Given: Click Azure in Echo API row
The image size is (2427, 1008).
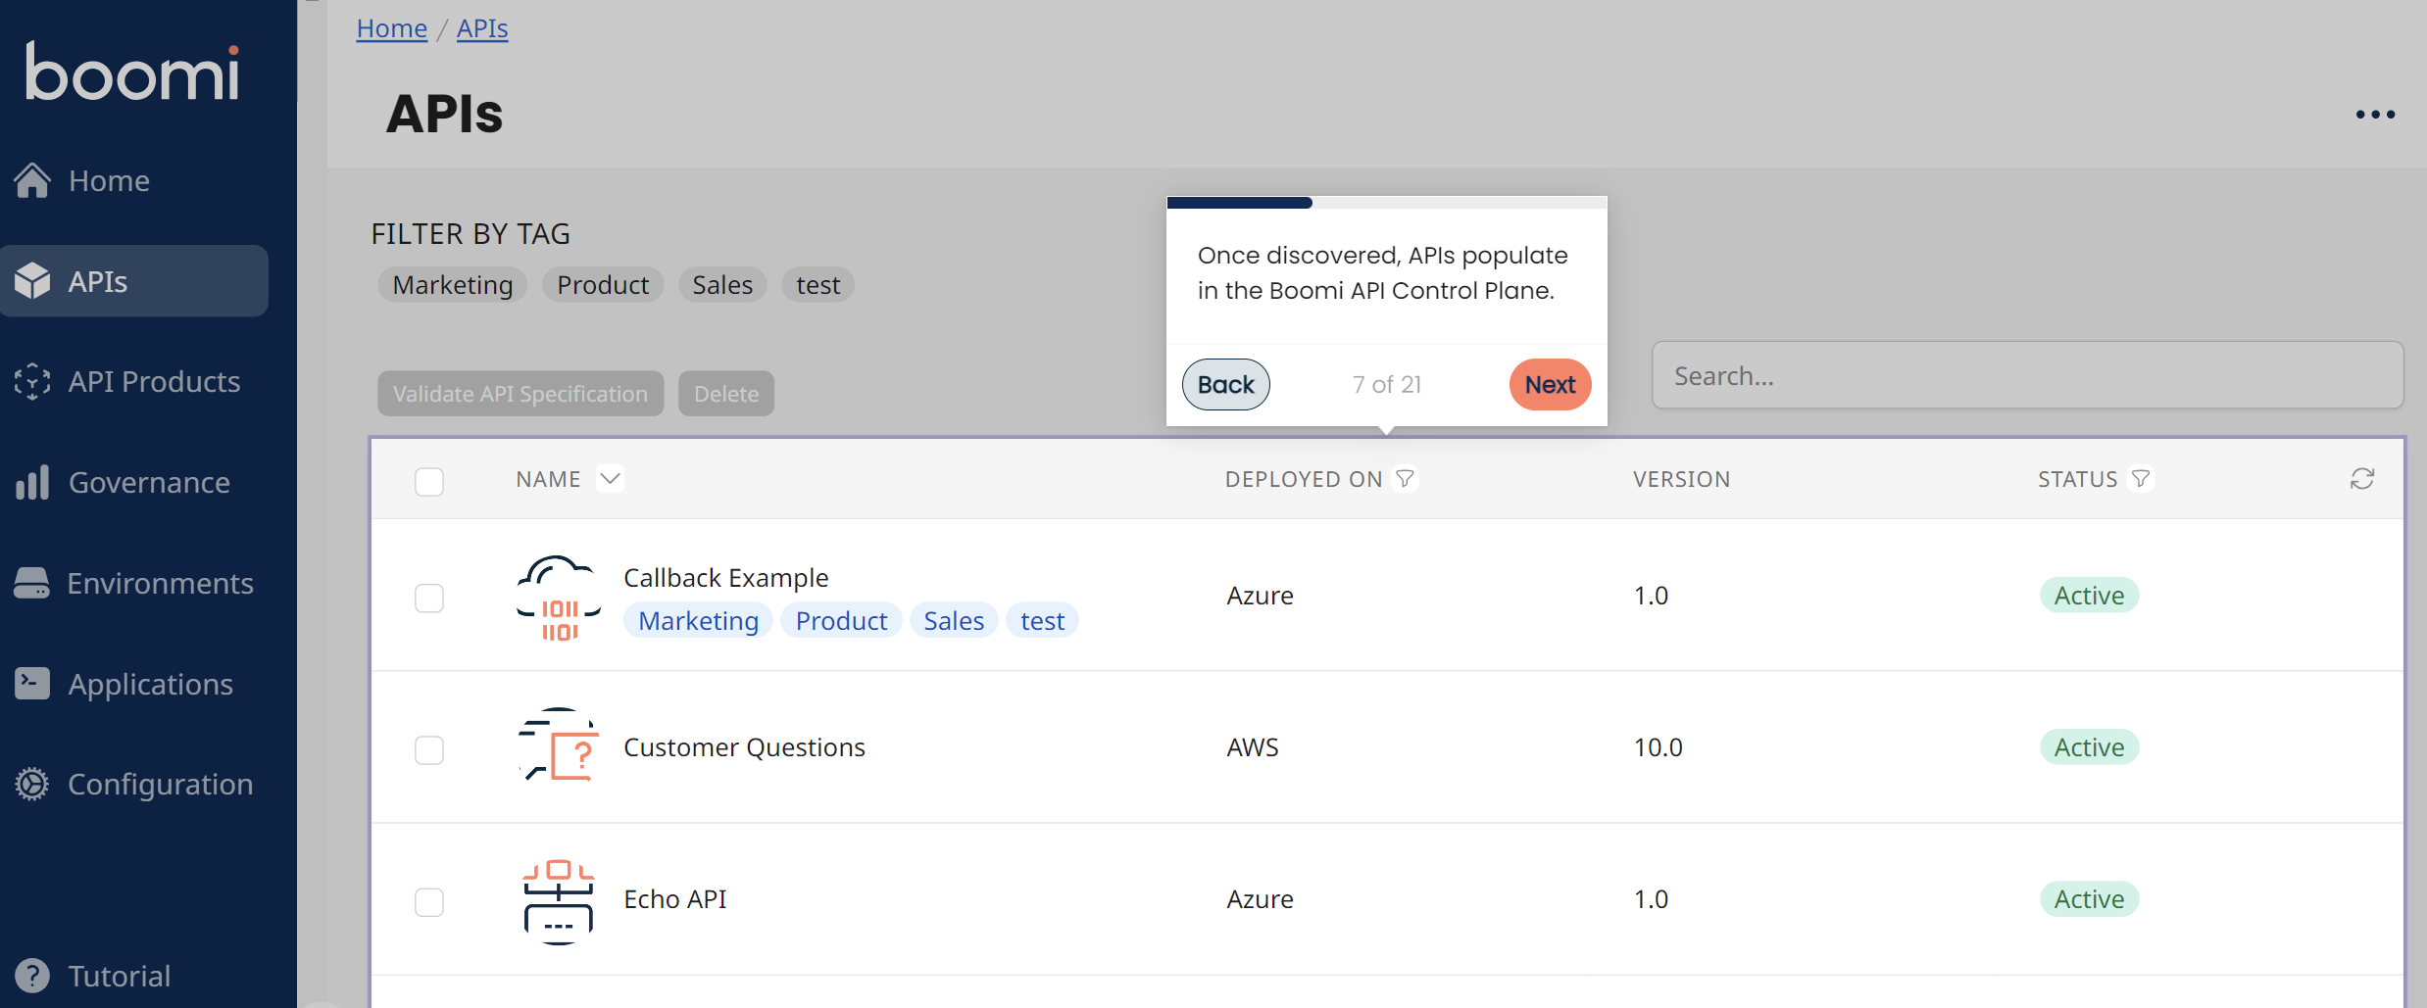Looking at the screenshot, I should (1260, 899).
